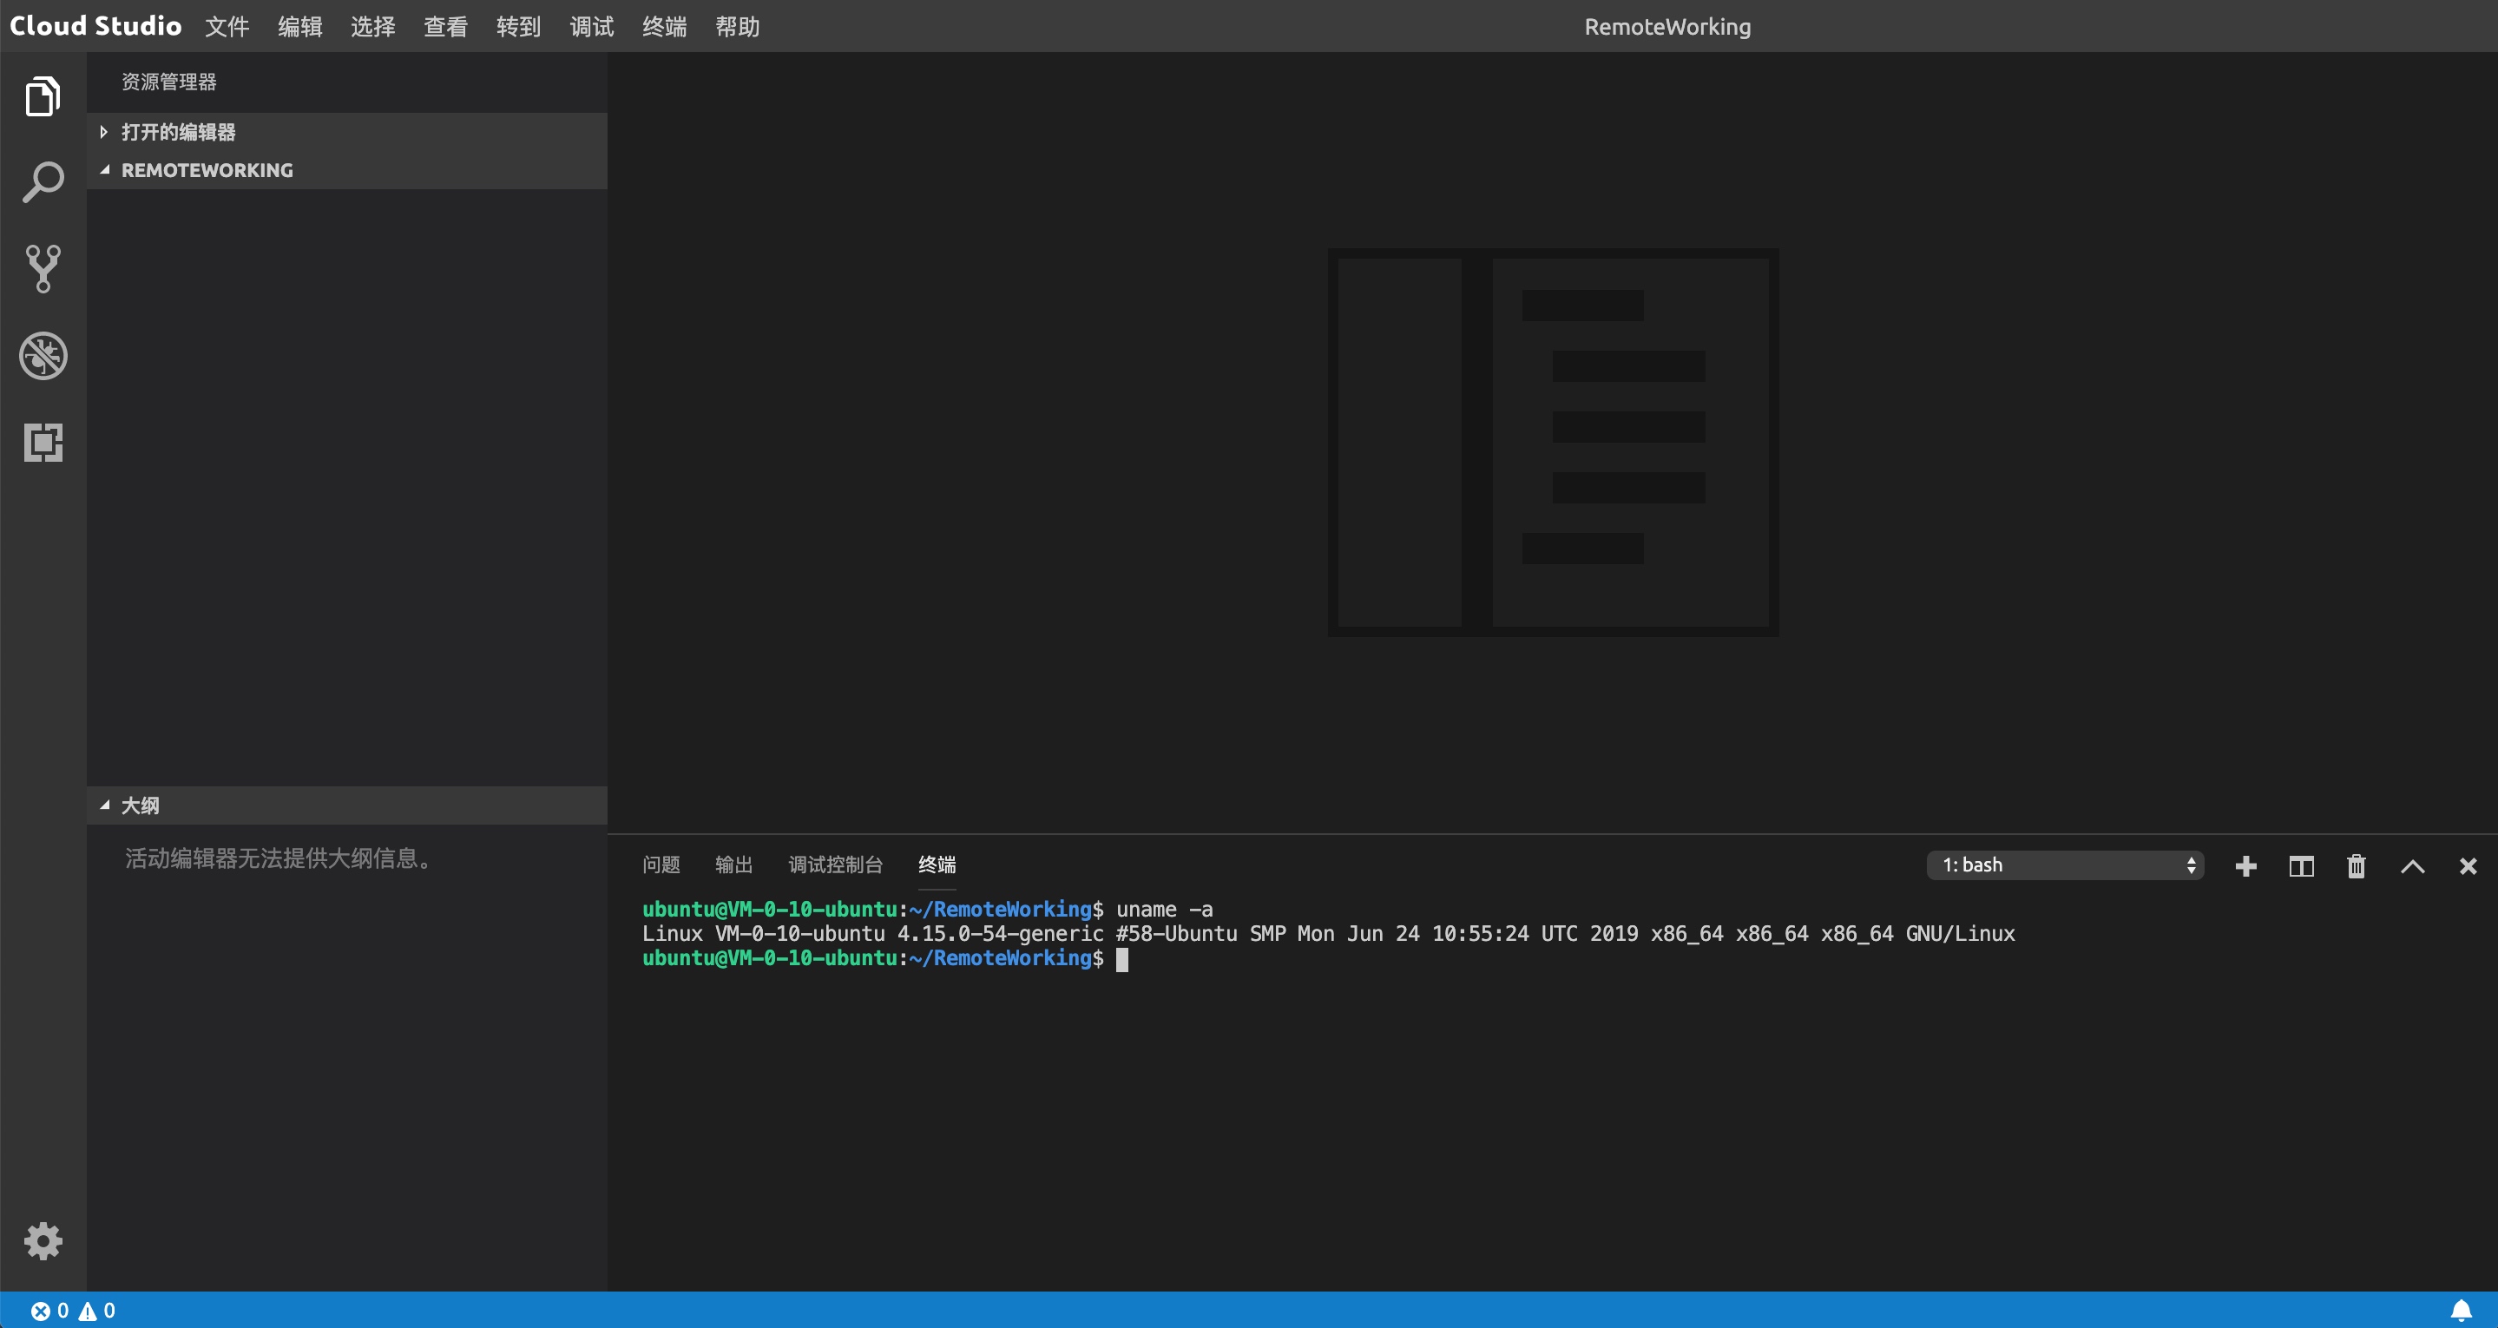
Task: Open the Search sidebar icon
Action: (43, 182)
